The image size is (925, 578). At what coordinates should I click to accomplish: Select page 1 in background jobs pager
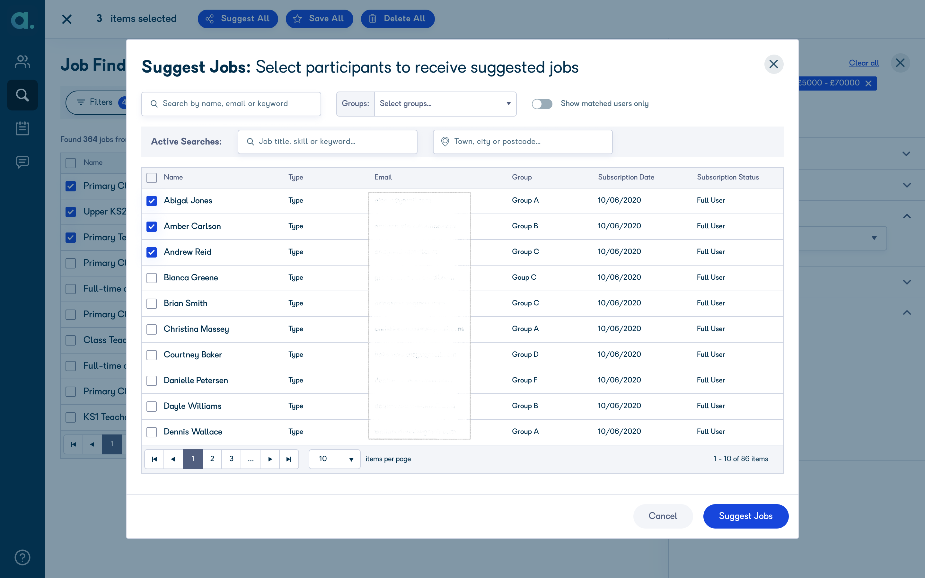click(x=112, y=444)
